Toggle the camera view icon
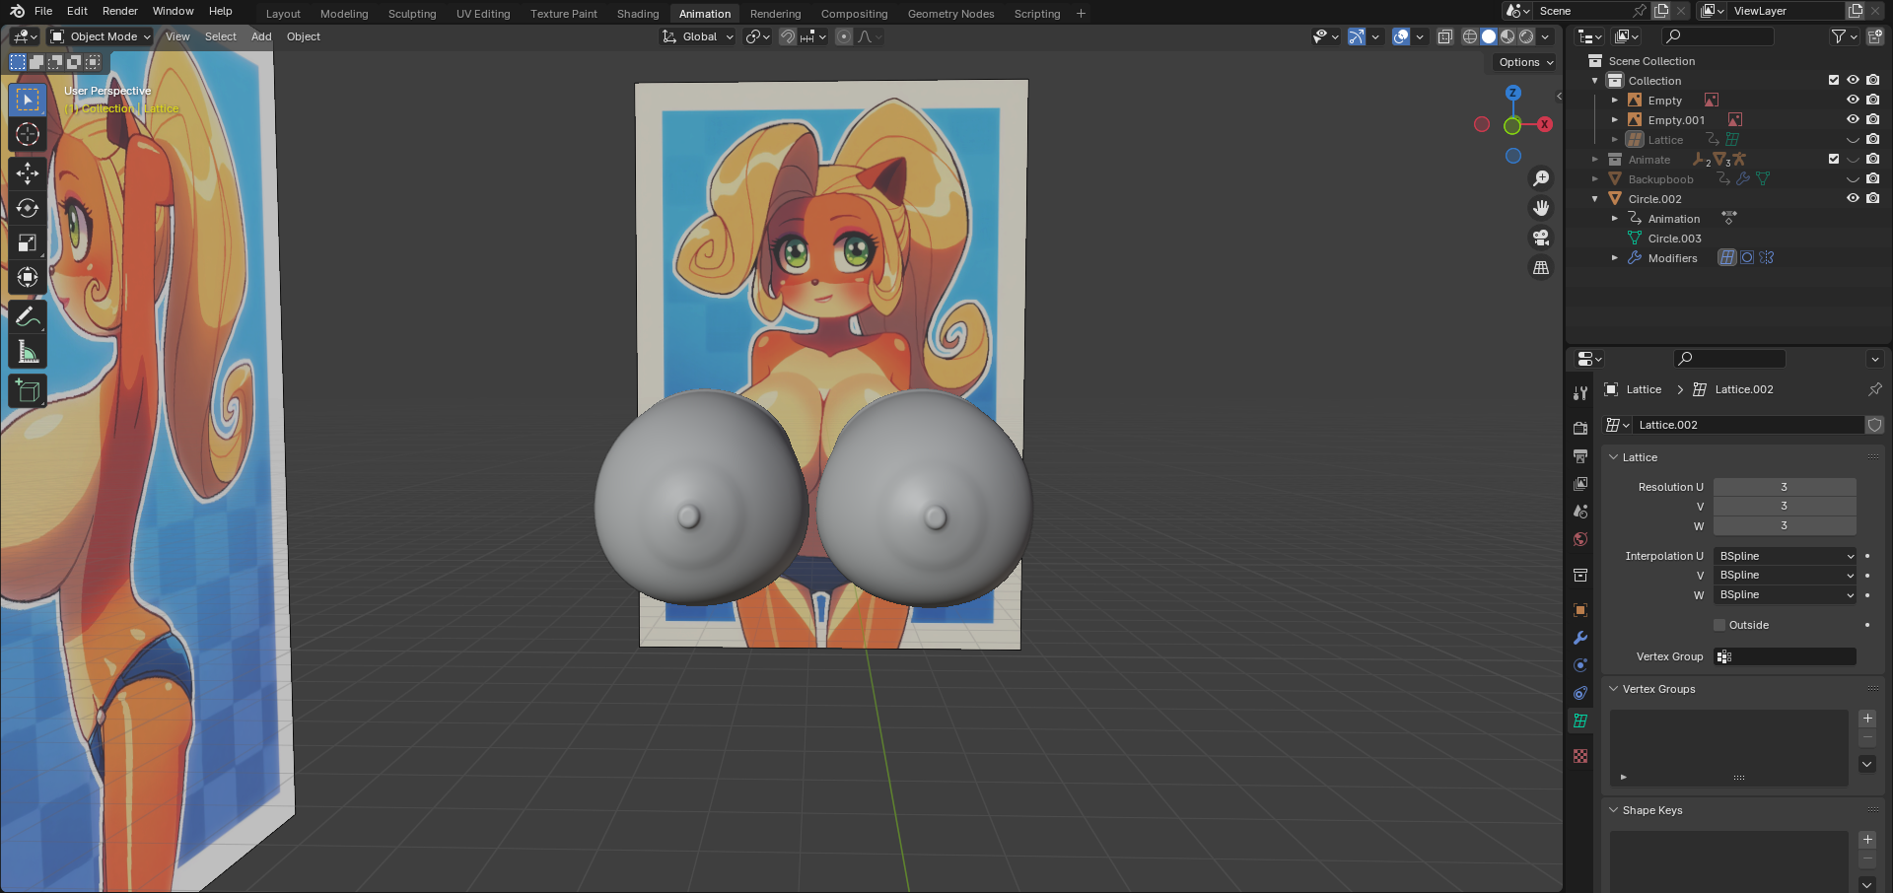This screenshot has height=893, width=1893. pyautogui.click(x=1540, y=238)
